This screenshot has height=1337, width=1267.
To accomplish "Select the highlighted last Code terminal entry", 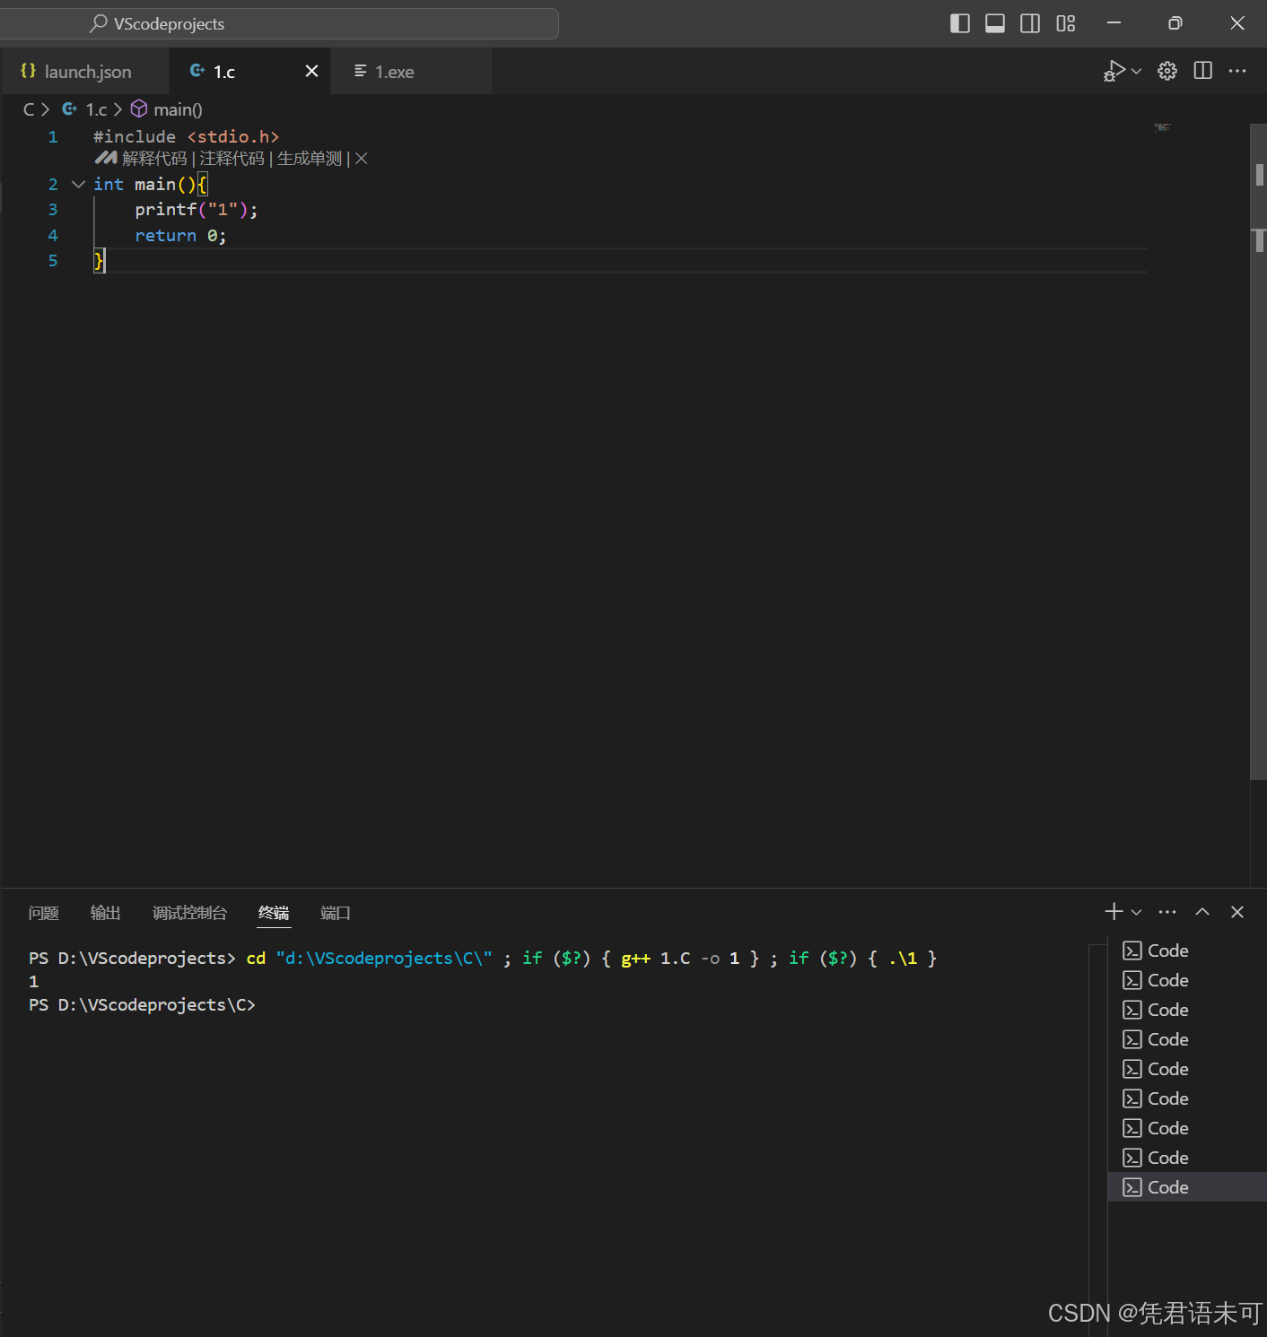I will coord(1187,1187).
